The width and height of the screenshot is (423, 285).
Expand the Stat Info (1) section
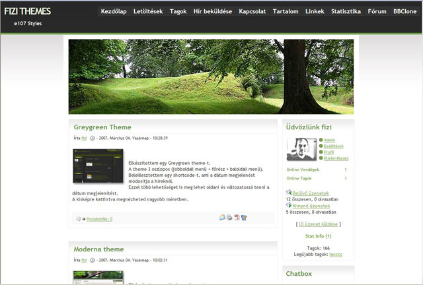click(x=318, y=236)
